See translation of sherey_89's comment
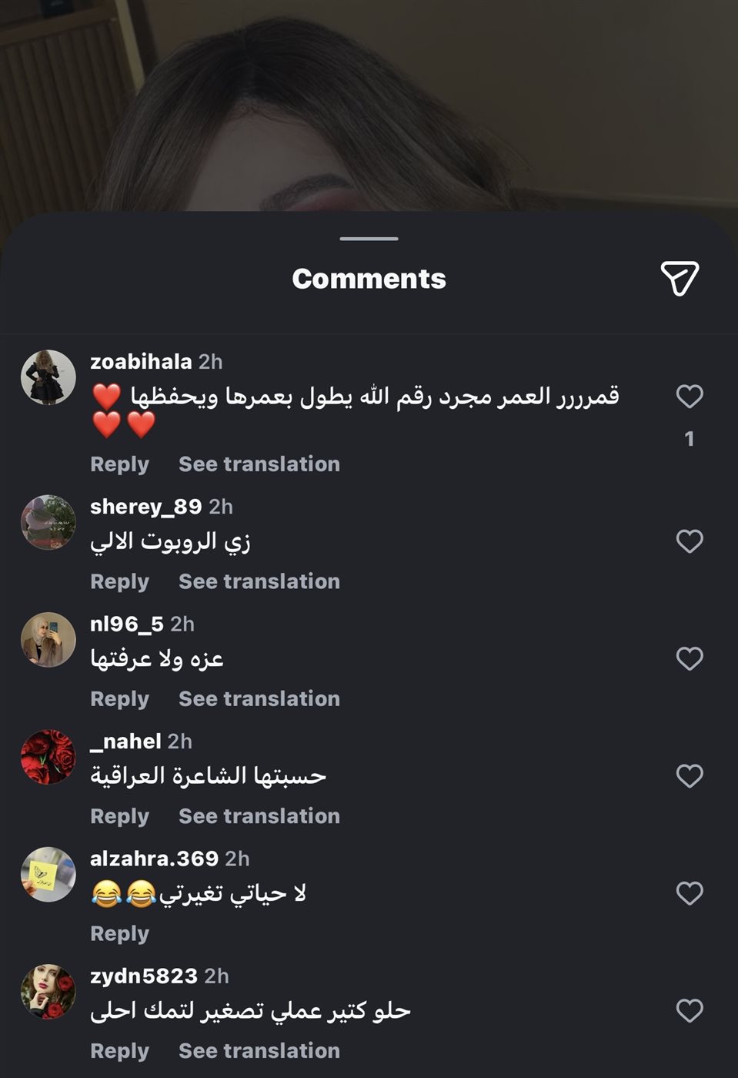The image size is (738, 1078). (259, 581)
